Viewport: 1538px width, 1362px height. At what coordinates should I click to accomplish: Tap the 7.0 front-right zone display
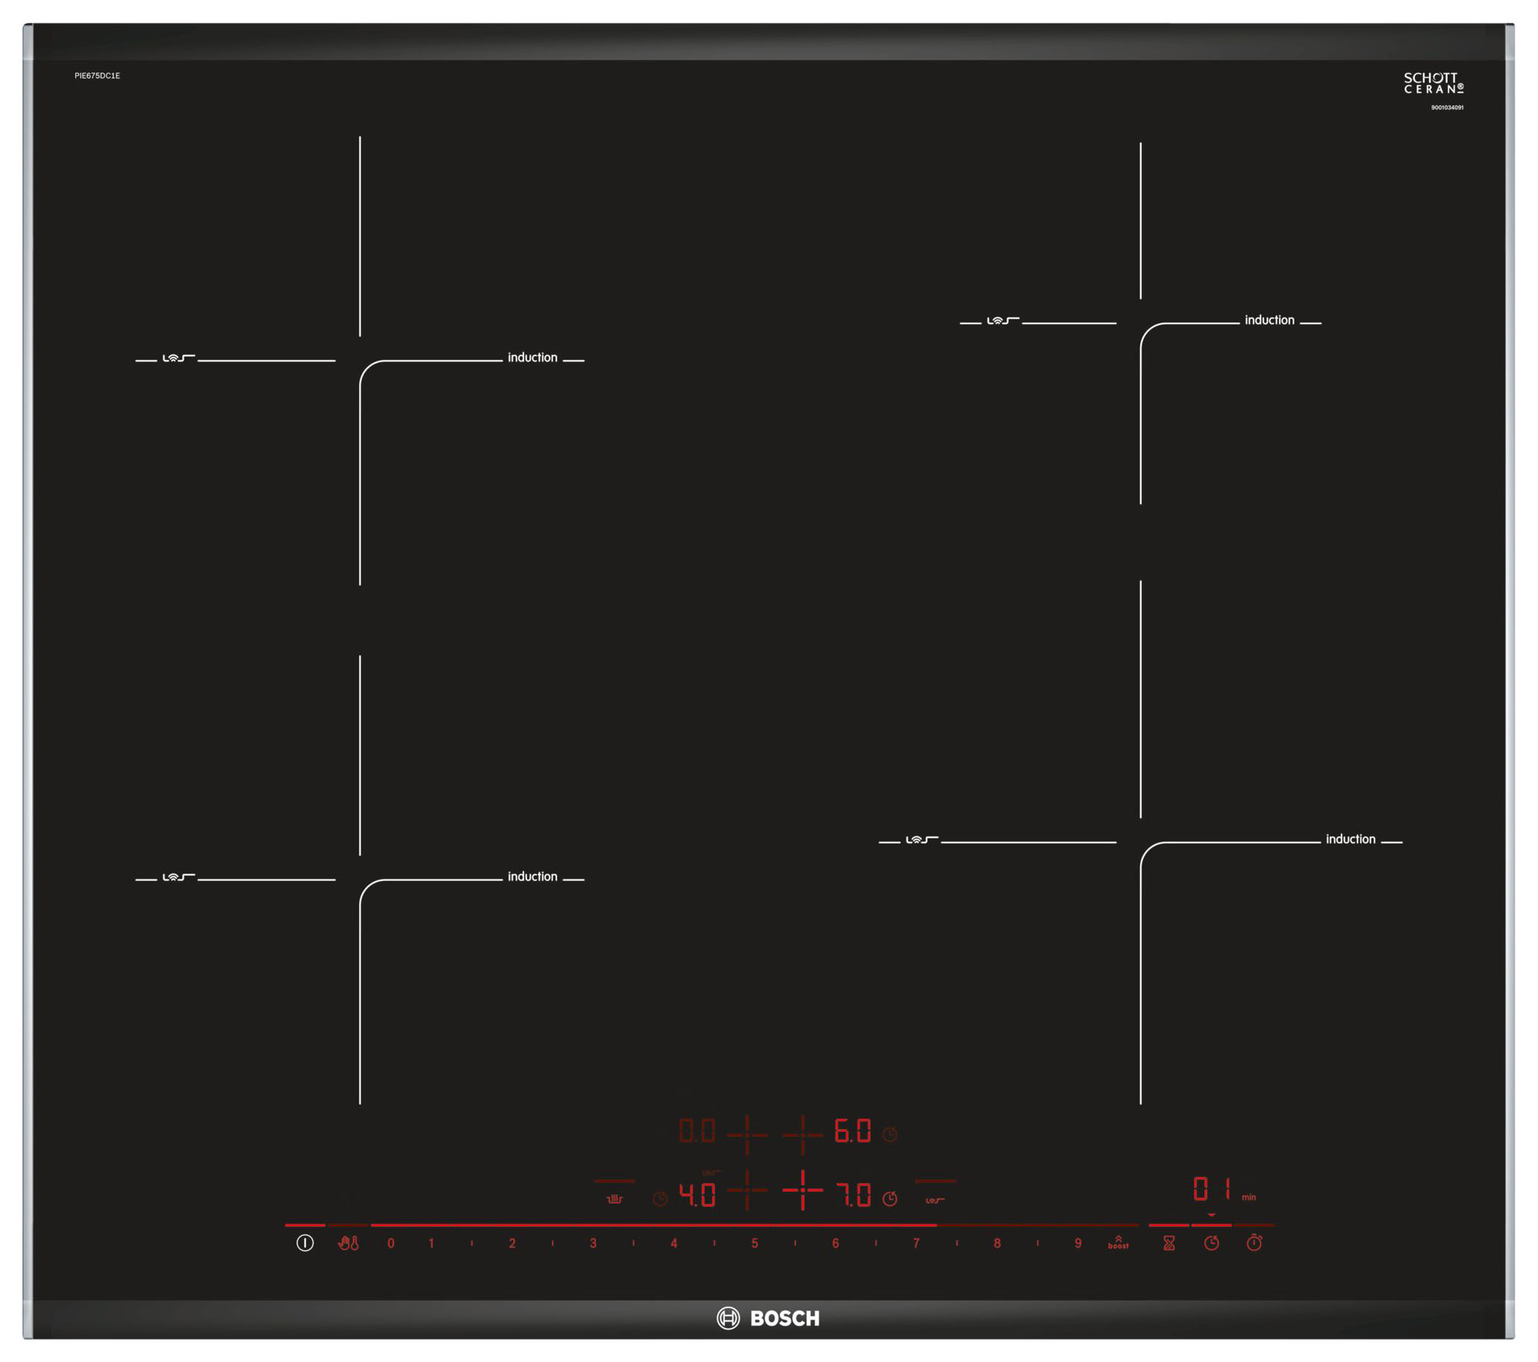pos(853,1195)
